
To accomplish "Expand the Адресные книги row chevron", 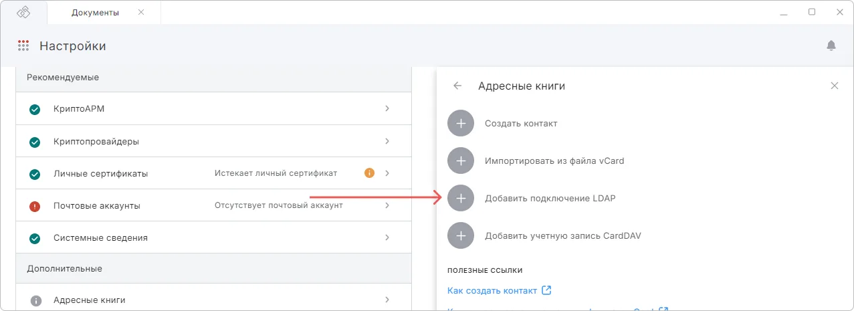I will (387, 300).
